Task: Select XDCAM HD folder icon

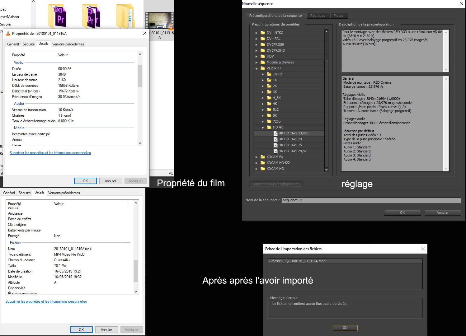Action: (x=263, y=169)
